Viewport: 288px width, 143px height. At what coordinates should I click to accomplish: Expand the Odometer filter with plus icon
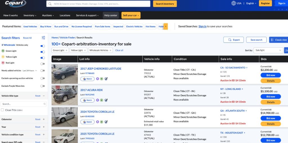(x=44, y=119)
